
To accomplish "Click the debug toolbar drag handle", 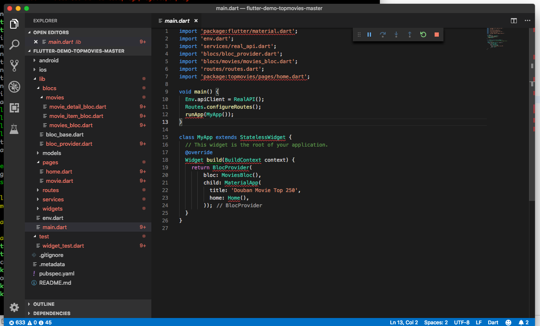I will point(359,35).
